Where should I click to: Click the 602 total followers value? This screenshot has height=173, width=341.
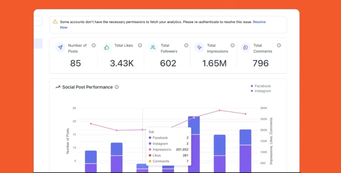(x=168, y=63)
